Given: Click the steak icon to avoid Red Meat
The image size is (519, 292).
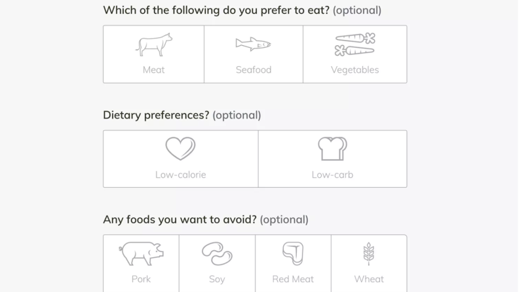Looking at the screenshot, I should [293, 253].
